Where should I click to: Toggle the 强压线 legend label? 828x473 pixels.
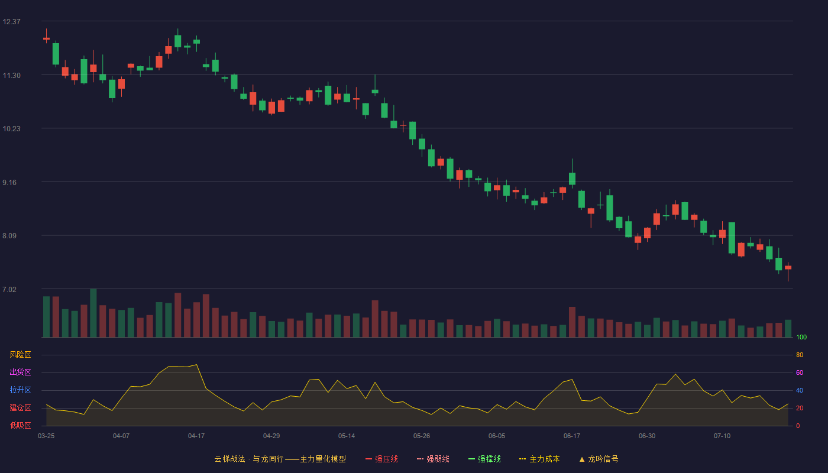coord(386,459)
